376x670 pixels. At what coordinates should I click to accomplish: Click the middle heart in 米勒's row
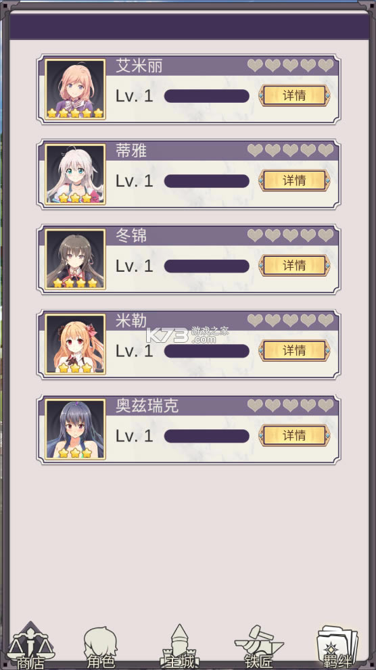pos(291,320)
